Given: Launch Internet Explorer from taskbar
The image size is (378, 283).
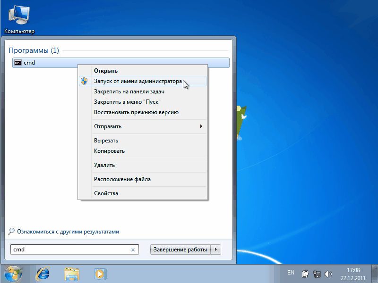Looking at the screenshot, I should tap(43, 274).
